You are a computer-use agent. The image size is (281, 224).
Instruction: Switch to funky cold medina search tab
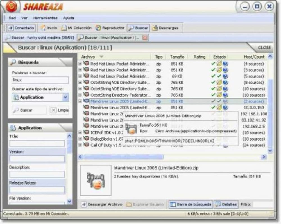(39, 38)
